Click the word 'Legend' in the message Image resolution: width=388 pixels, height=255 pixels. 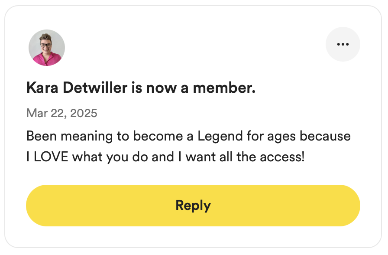[x=220, y=137]
